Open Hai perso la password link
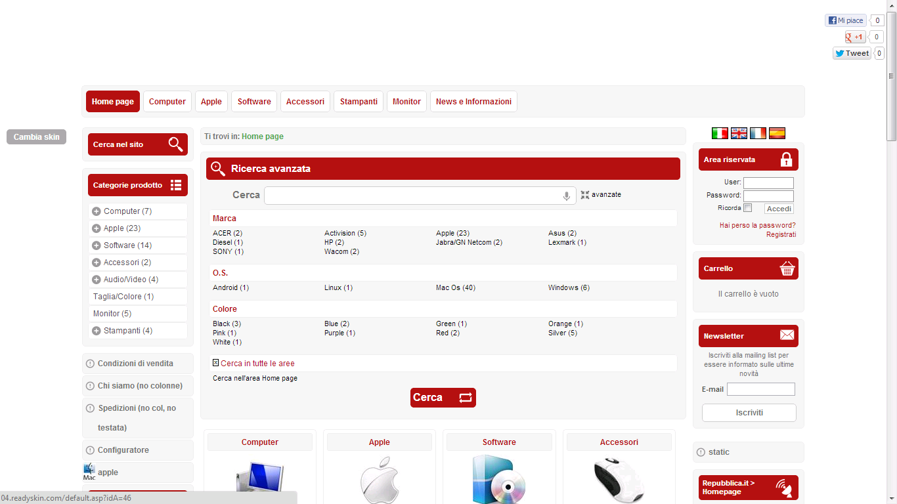The height and width of the screenshot is (504, 897). click(x=758, y=225)
